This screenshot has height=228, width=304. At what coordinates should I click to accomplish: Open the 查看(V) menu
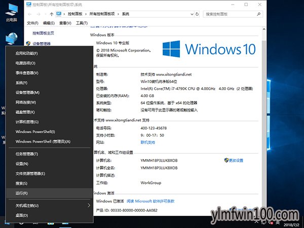(65, 23)
